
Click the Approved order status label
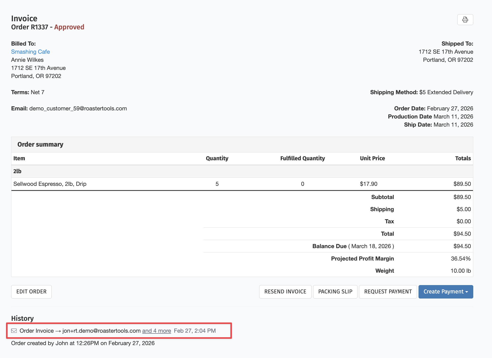tap(69, 27)
